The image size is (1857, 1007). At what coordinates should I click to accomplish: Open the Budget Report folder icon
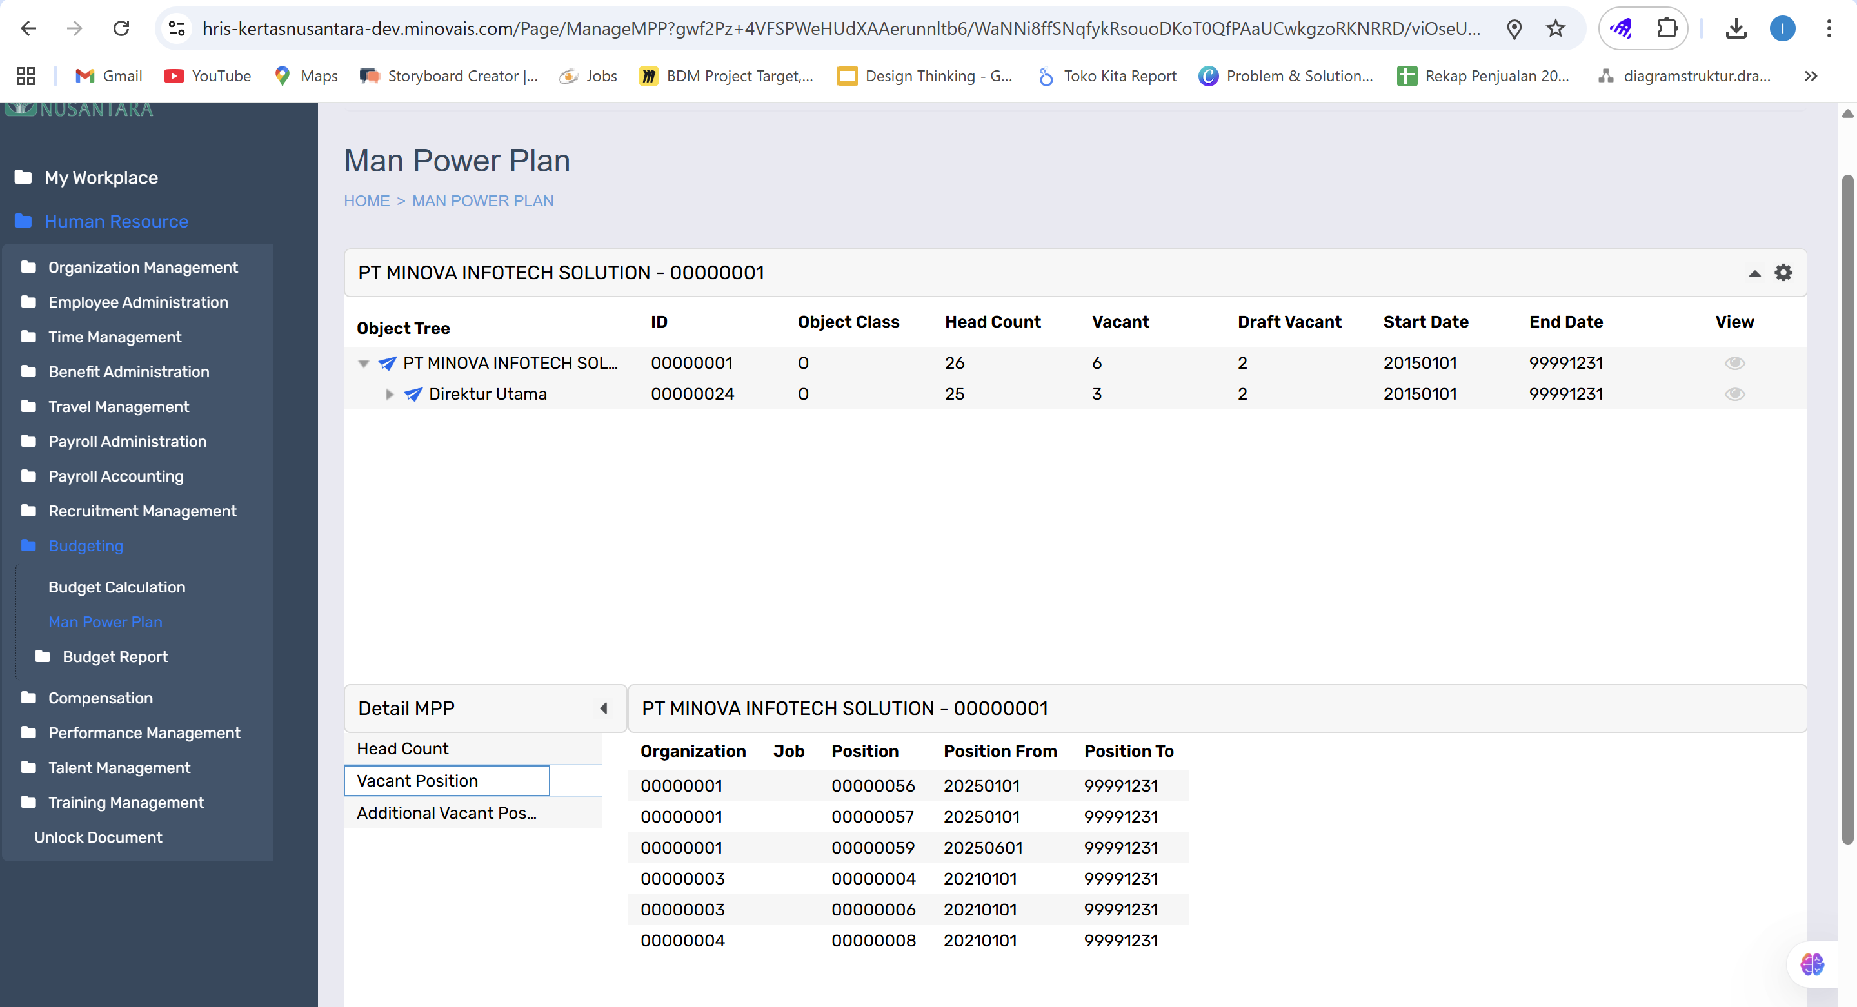[43, 656]
